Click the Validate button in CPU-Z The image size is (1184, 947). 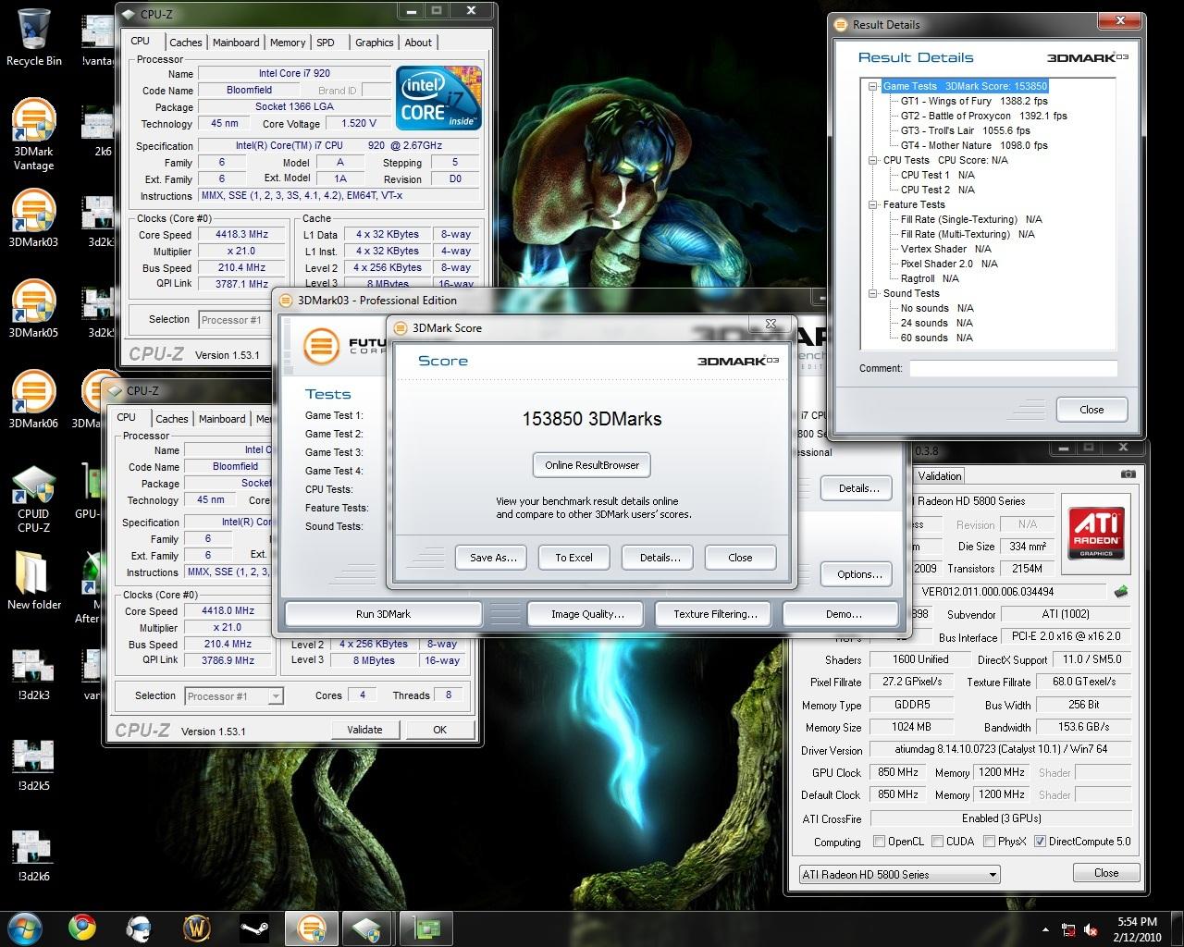click(x=364, y=730)
